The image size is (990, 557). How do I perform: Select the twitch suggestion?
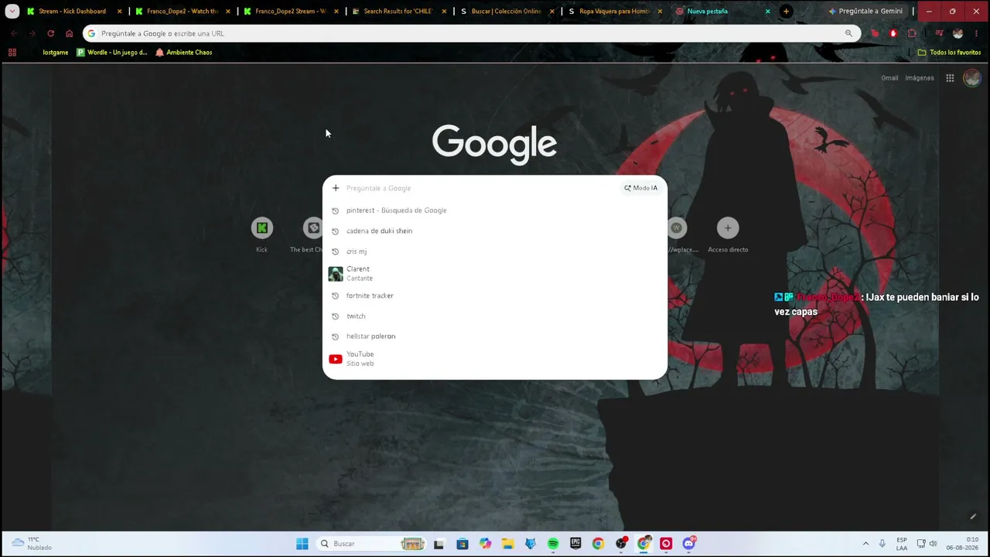point(495,316)
